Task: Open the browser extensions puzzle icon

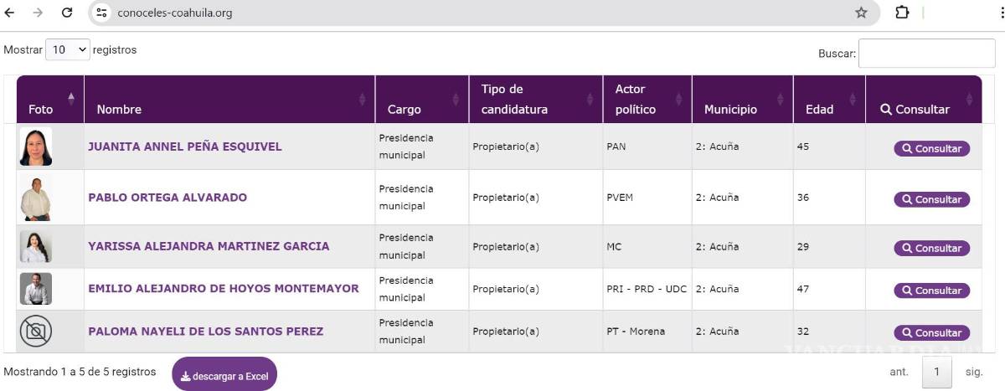Action: [902, 13]
